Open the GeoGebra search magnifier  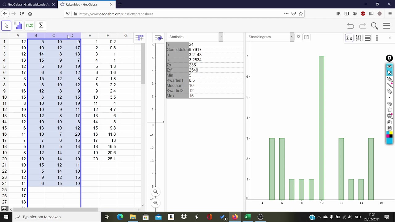click(374, 26)
